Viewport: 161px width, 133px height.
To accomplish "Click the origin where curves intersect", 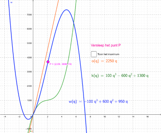I will click(x=33, y=114).
